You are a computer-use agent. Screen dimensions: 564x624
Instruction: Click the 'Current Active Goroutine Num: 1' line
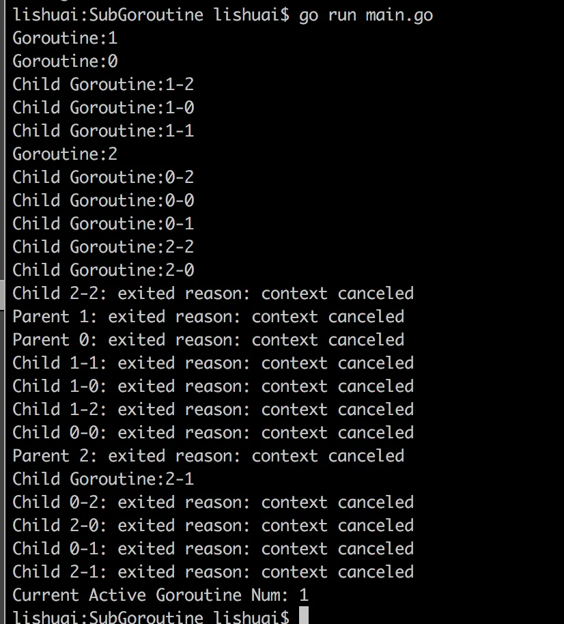point(160,595)
